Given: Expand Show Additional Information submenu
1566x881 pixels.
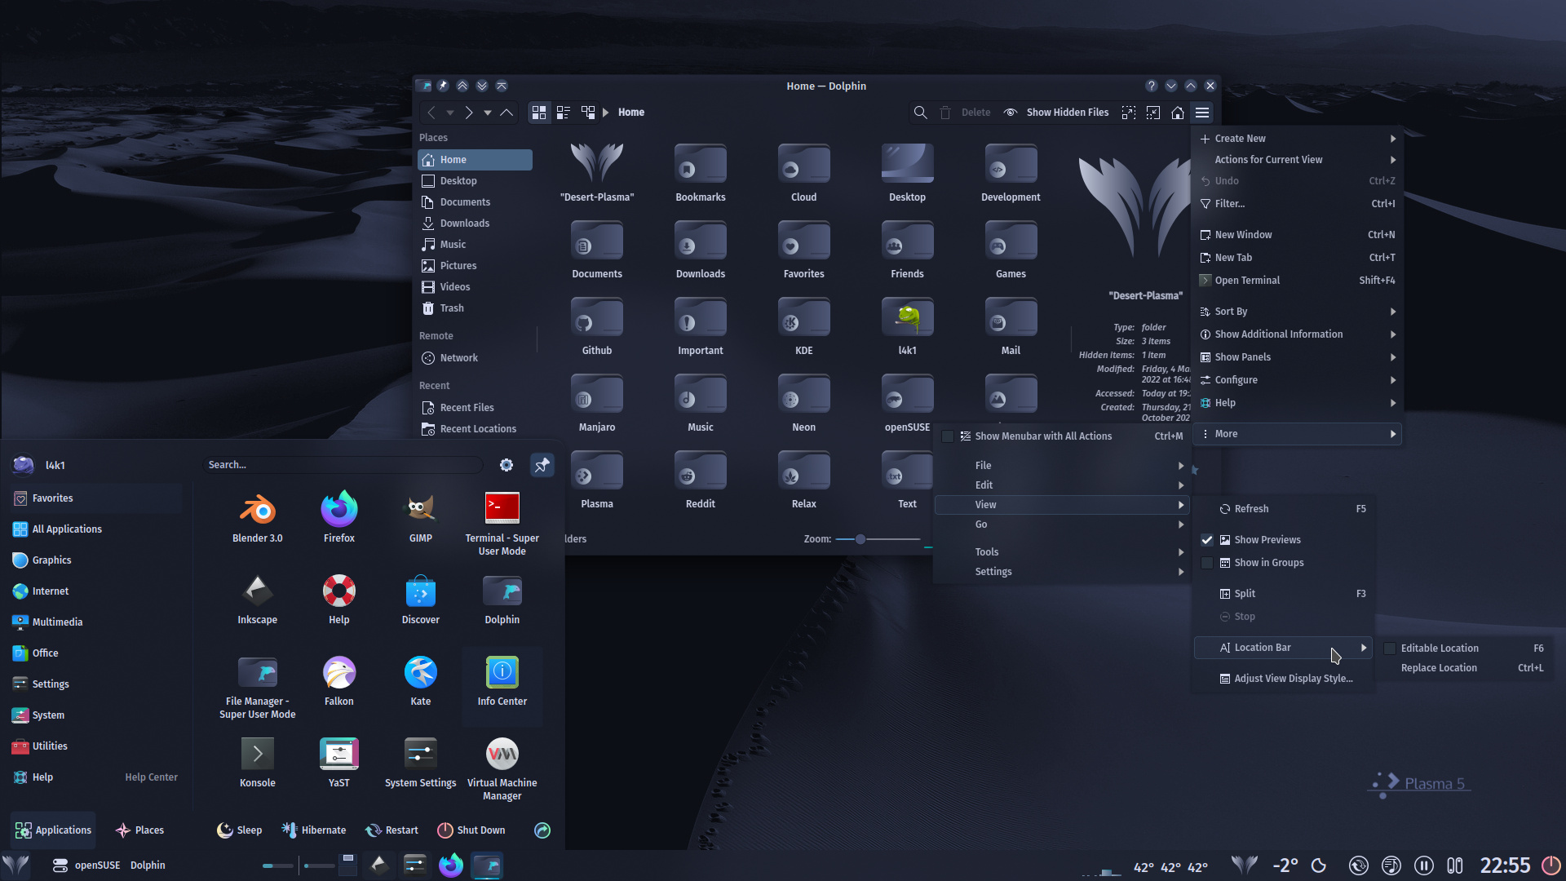Looking at the screenshot, I should pyautogui.click(x=1298, y=334).
